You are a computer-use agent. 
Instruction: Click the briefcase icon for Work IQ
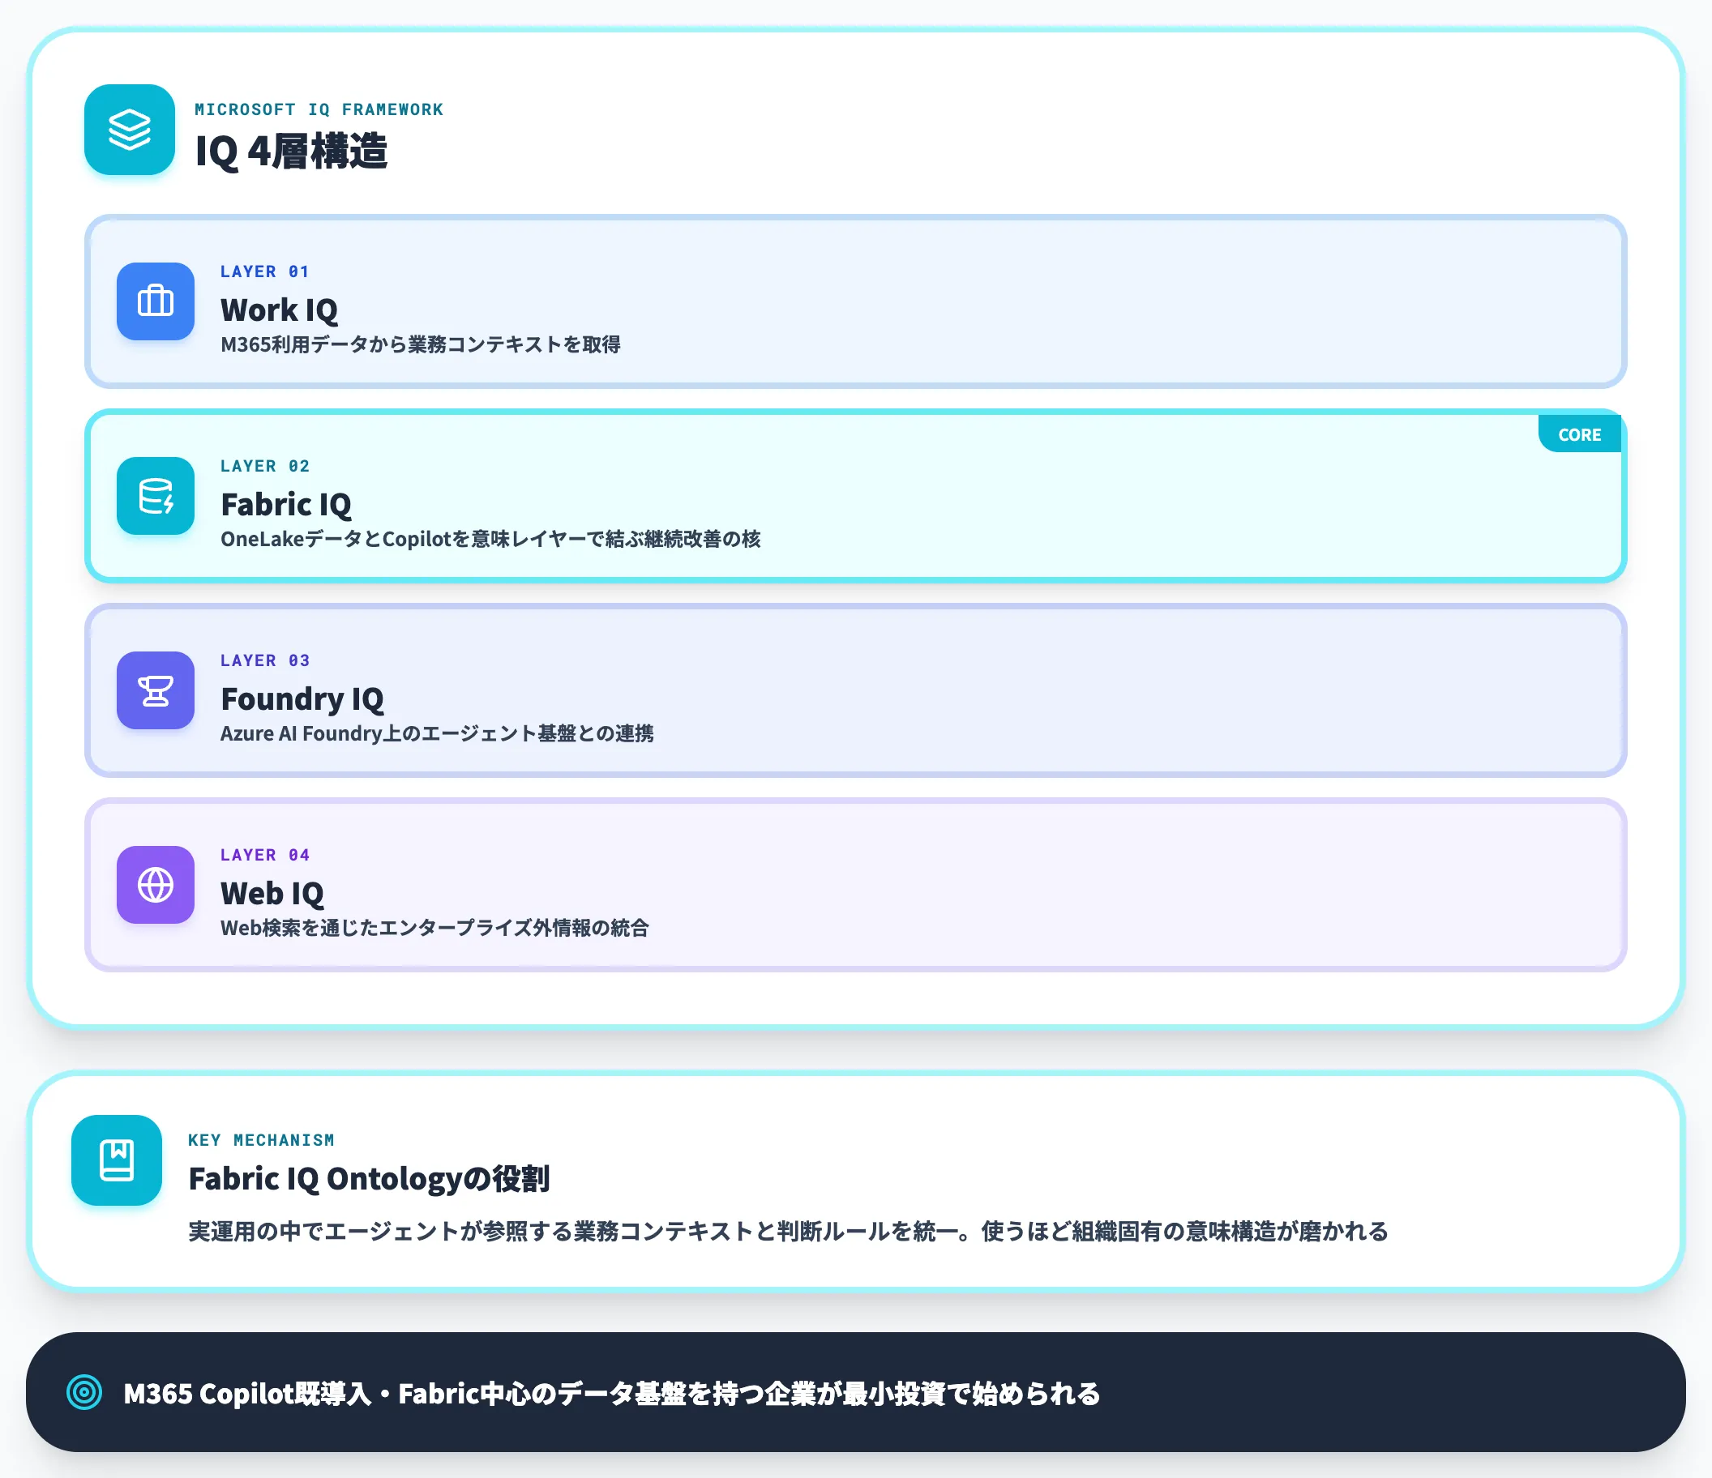click(x=156, y=301)
